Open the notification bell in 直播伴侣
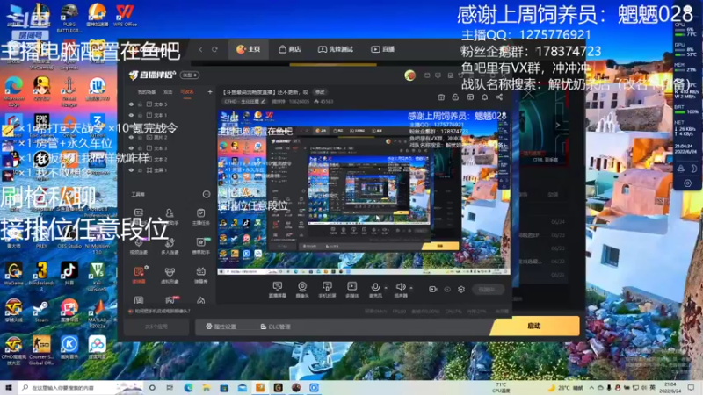 tap(485, 97)
